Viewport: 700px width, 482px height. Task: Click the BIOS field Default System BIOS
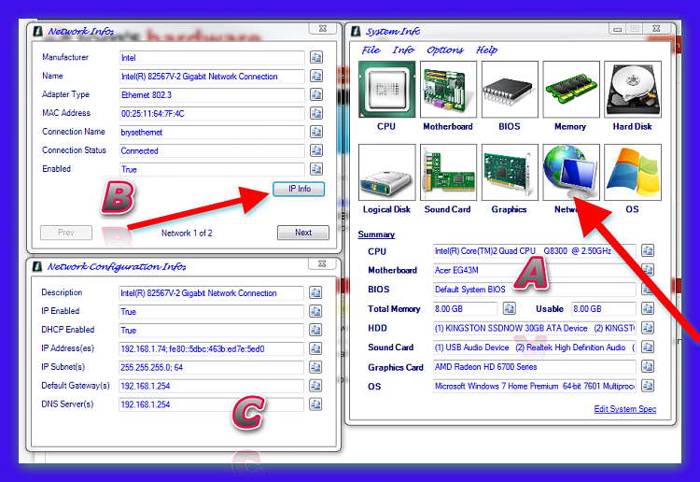pyautogui.click(x=535, y=290)
